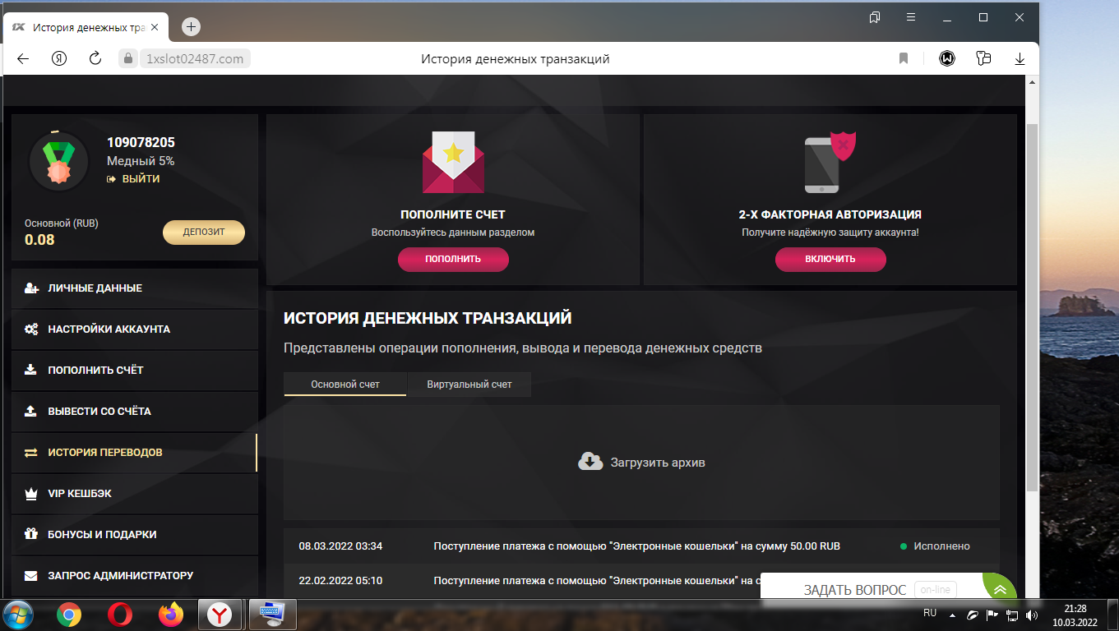1119x631 pixels.
Task: Reload the current page
Action: pyautogui.click(x=95, y=58)
